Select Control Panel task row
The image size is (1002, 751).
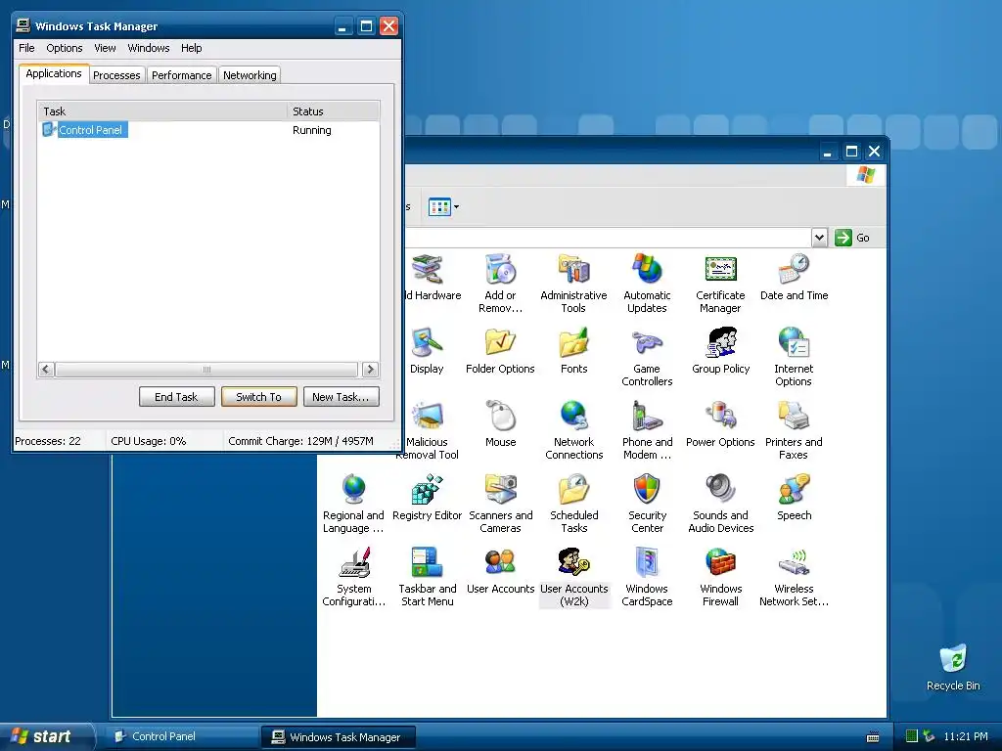coord(208,130)
